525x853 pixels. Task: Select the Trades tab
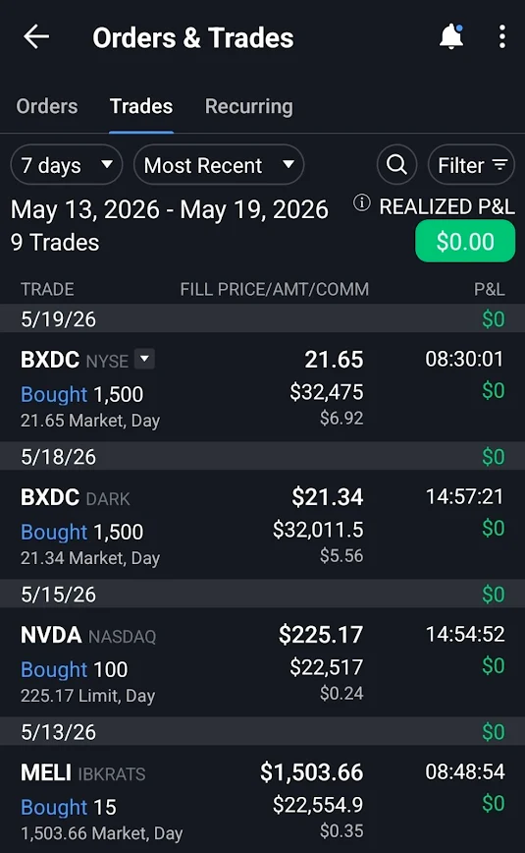click(x=141, y=106)
